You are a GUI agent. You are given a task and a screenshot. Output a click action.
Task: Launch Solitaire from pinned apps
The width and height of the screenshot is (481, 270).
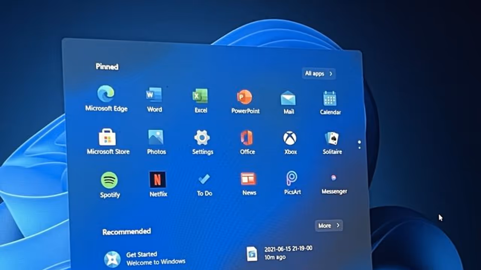pos(332,139)
